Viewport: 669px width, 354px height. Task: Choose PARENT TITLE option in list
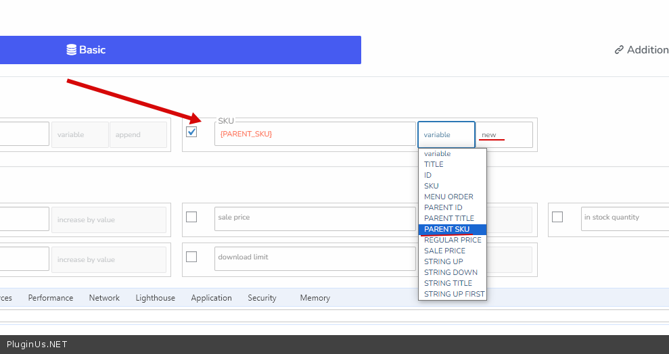448,218
